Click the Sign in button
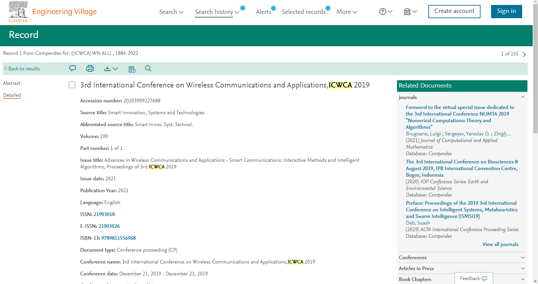538x284 pixels. point(507,12)
